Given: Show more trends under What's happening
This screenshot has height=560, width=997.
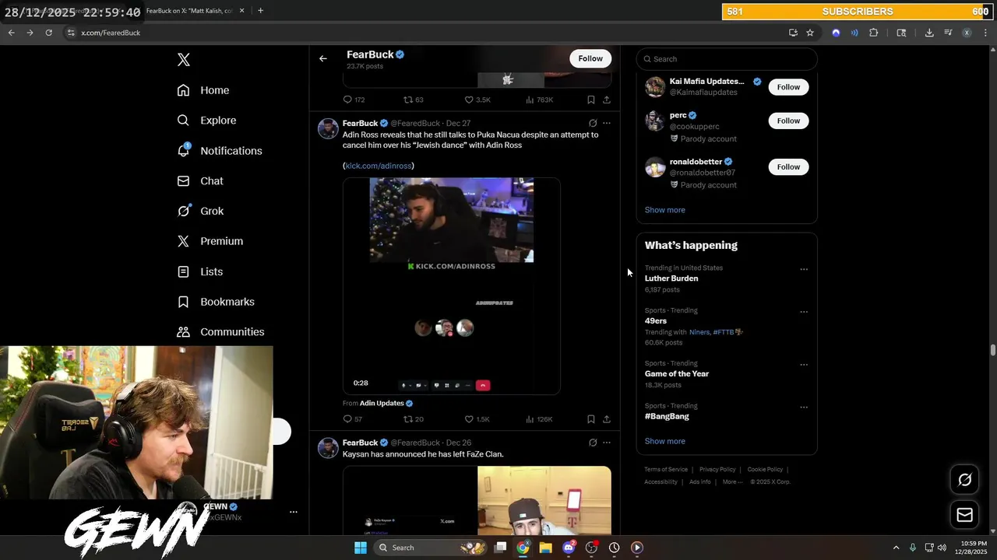Looking at the screenshot, I should pos(664,441).
